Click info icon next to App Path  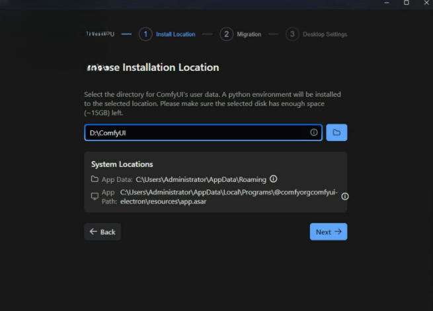point(344,197)
